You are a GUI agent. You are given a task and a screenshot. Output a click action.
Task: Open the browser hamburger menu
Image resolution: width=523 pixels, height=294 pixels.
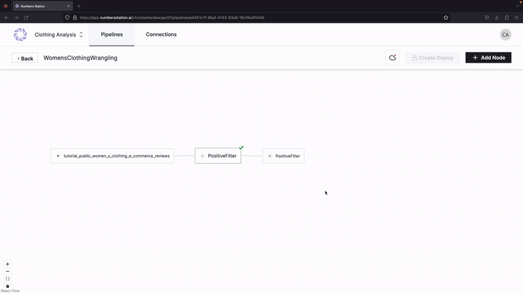pos(516,18)
